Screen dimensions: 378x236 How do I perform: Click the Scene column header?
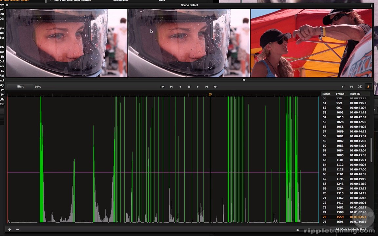326,94
